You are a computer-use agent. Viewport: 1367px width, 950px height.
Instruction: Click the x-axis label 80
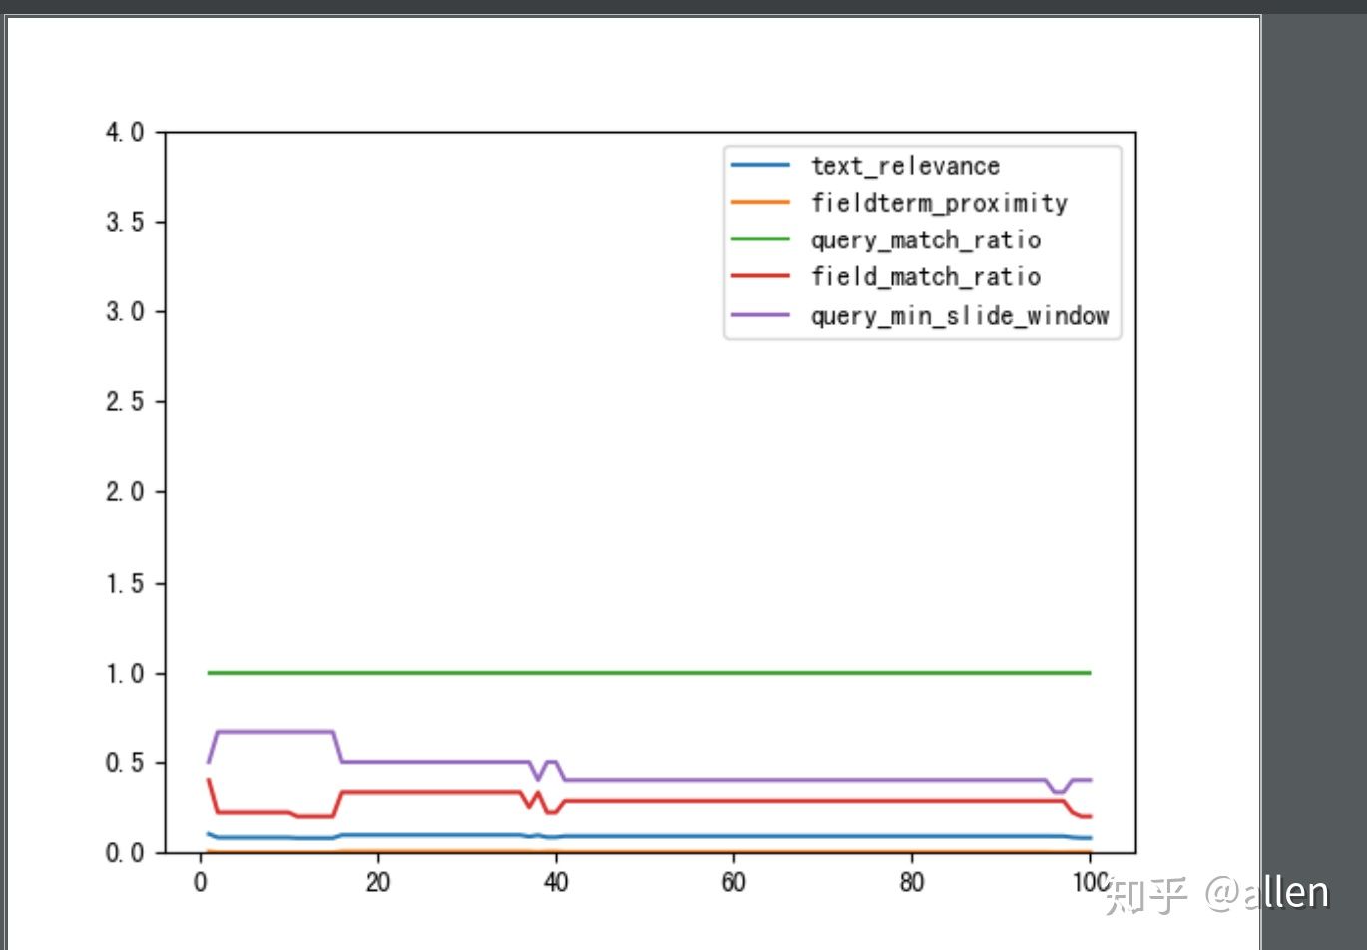pos(911,882)
